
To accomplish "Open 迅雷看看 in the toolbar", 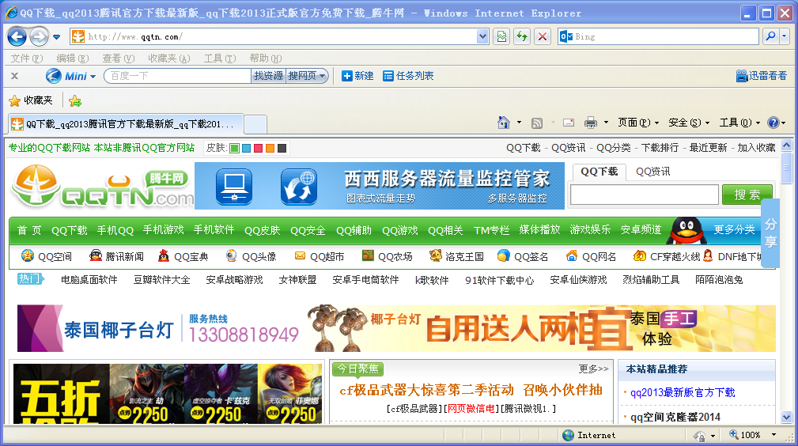I will click(762, 76).
